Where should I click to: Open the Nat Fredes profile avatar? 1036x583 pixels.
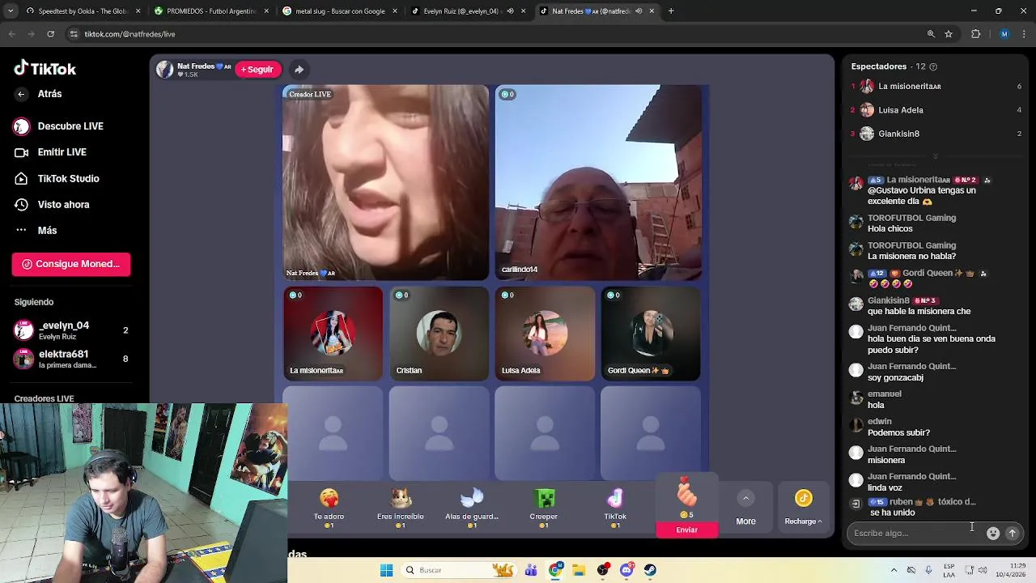point(165,70)
